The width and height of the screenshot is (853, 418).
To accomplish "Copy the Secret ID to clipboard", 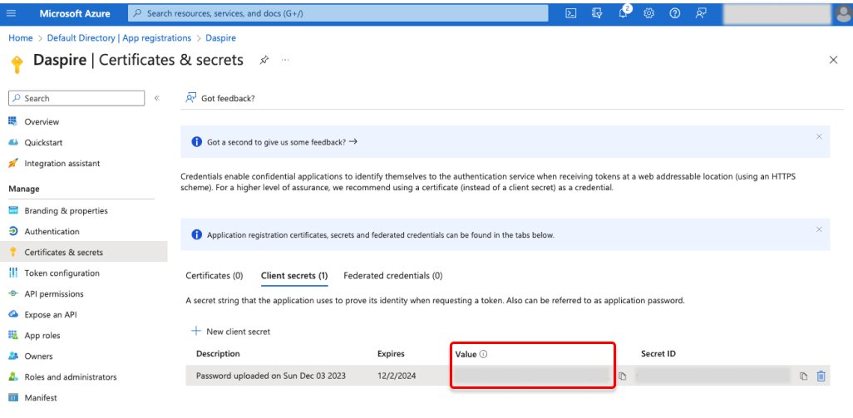I will (803, 376).
